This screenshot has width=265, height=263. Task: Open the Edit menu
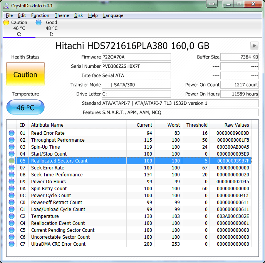pos(22,15)
